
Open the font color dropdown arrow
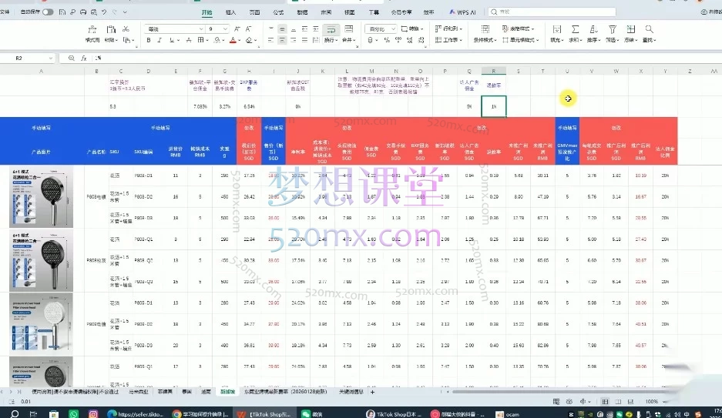240,41
